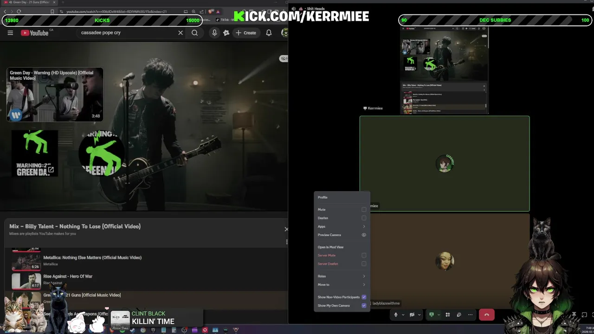Screen dimensions: 594x334
Task: Bookmark this page in the address bar
Action: (x=52, y=12)
